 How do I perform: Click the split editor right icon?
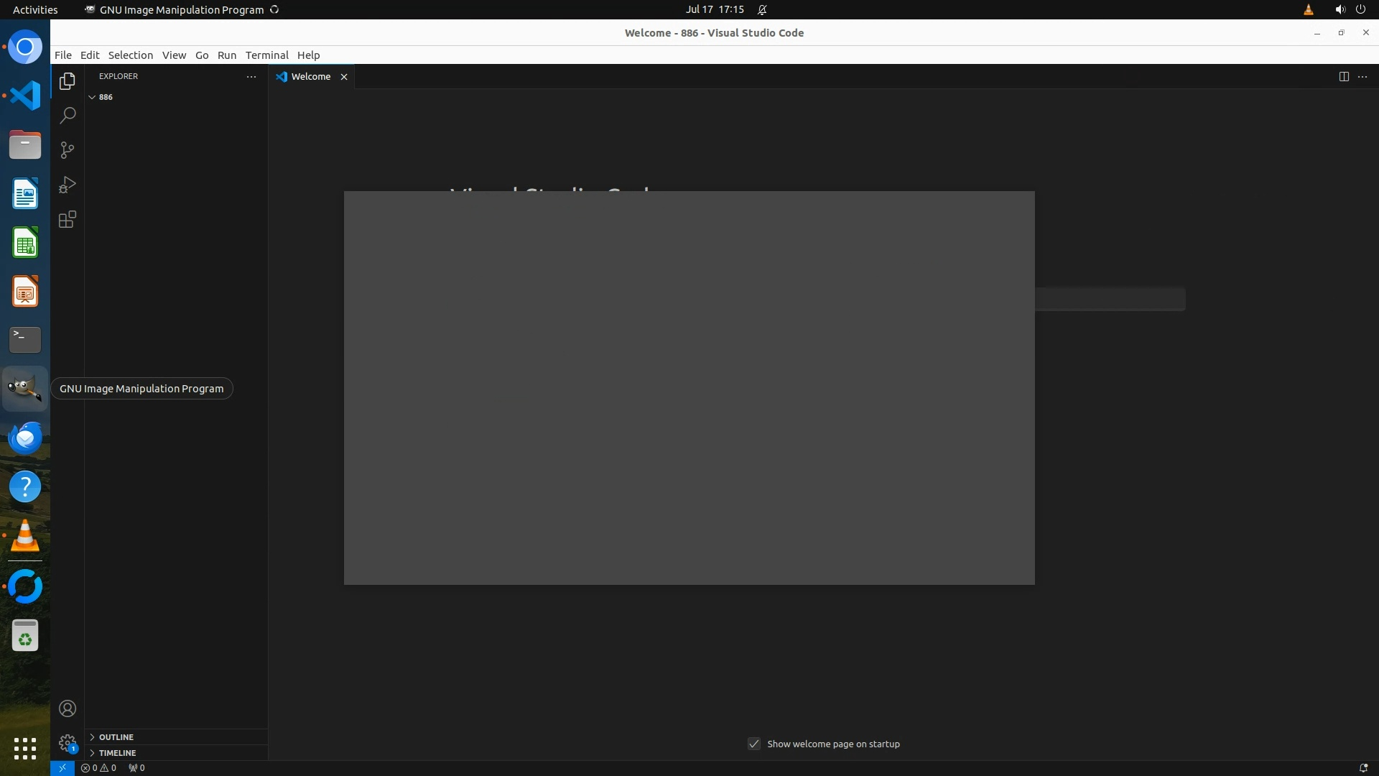pyautogui.click(x=1344, y=76)
